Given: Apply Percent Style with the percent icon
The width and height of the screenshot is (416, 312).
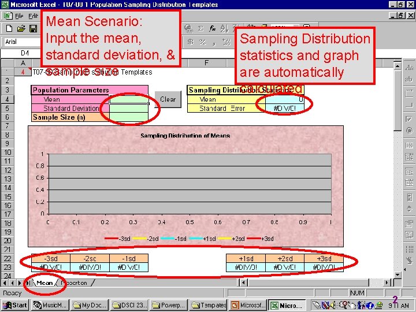Looking at the screenshot, I should click(x=202, y=42).
